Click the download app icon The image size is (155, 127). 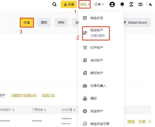click(131, 4)
